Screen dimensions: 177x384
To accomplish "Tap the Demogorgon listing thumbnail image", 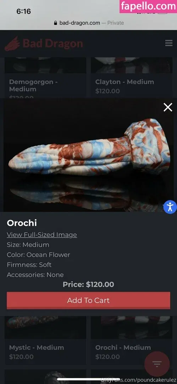I will [45, 65].
